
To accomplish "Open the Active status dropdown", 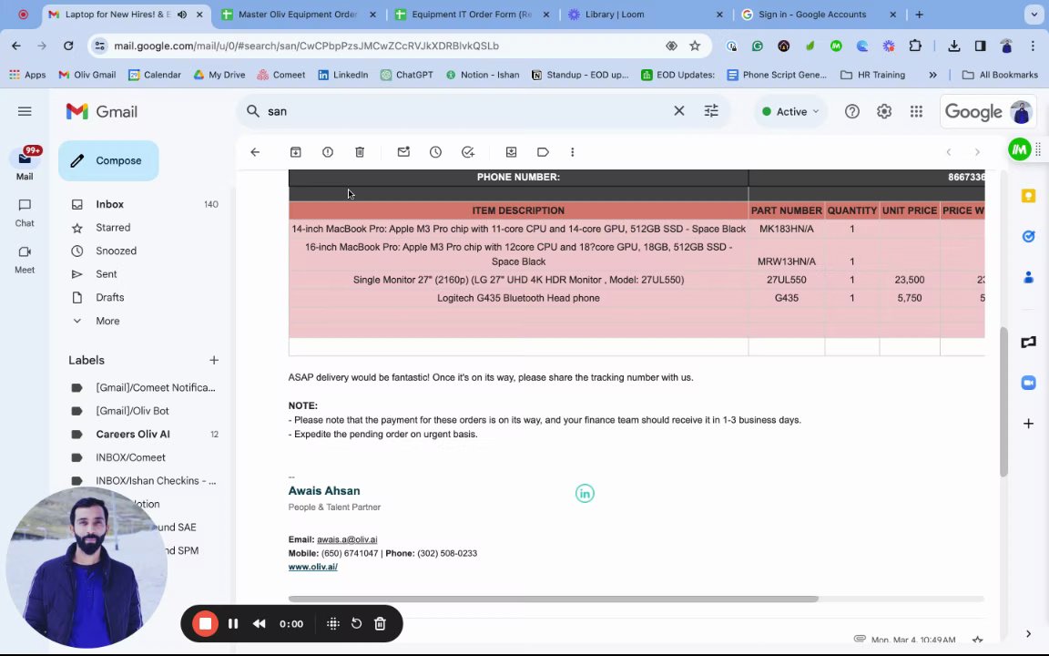I will pos(790,112).
